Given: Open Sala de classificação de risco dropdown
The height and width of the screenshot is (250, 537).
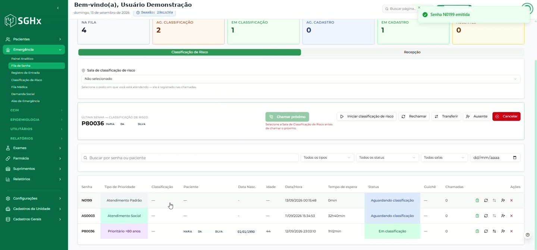Looking at the screenshot, I should [301, 79].
